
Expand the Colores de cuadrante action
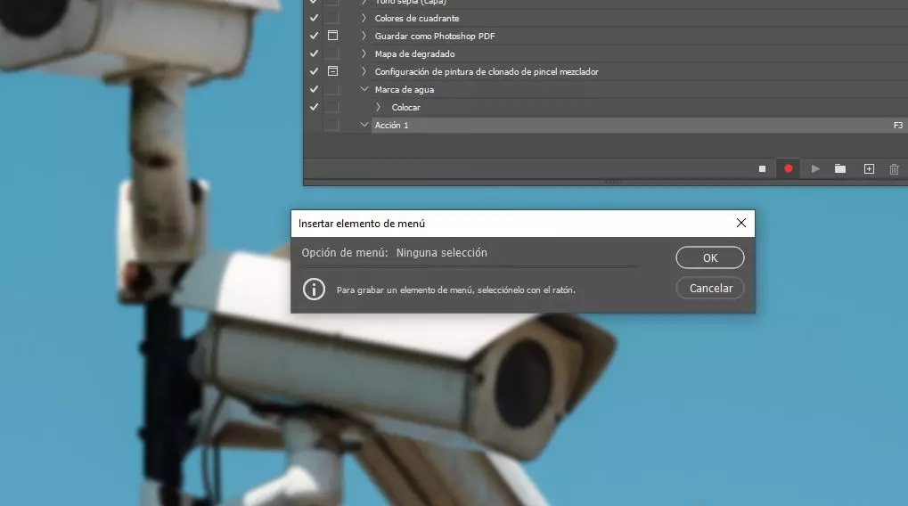tap(364, 18)
